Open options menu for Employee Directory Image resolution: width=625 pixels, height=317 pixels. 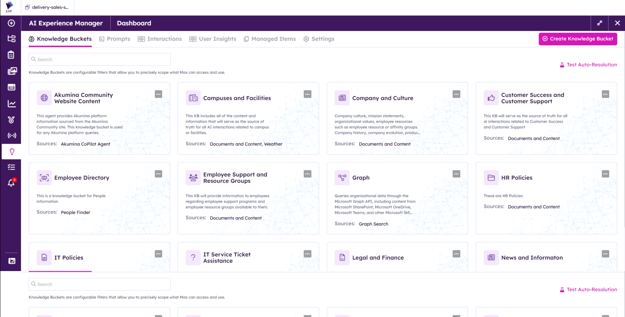coord(158,174)
